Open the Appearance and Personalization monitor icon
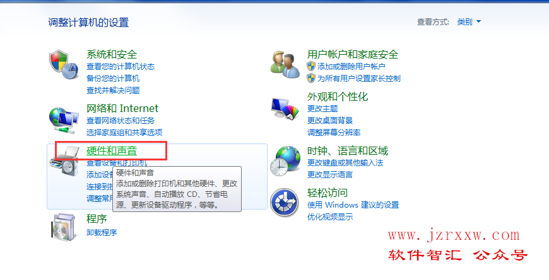The image size is (549, 280). 285,109
